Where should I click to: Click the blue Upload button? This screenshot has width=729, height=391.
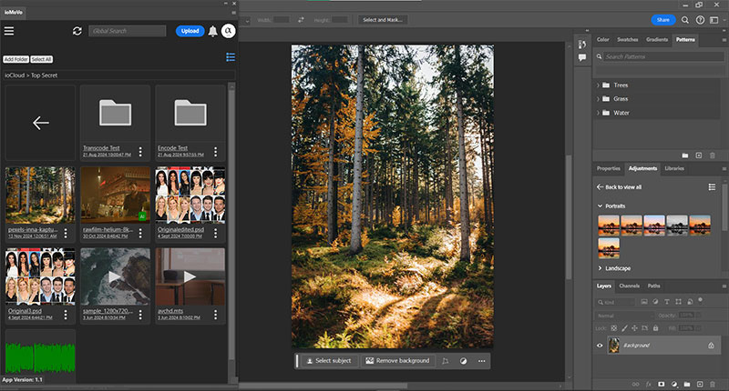tap(190, 31)
